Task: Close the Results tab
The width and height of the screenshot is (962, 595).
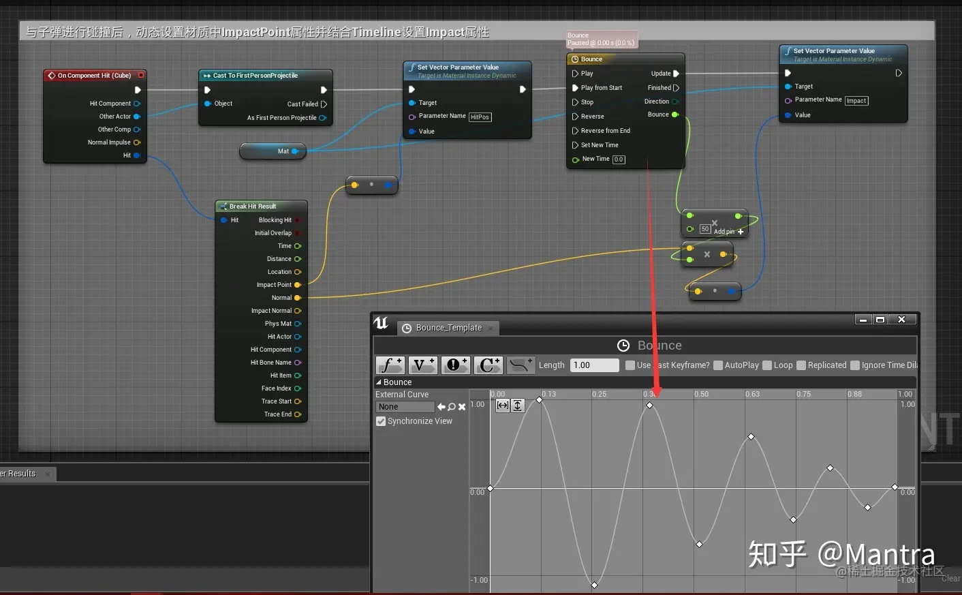Action: [48, 474]
